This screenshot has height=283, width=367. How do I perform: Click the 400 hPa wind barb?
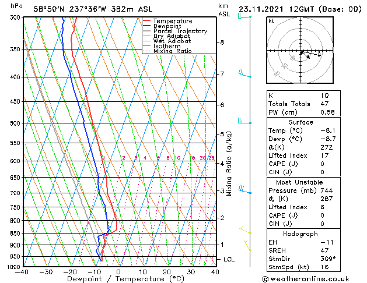pyautogui.click(x=245, y=73)
